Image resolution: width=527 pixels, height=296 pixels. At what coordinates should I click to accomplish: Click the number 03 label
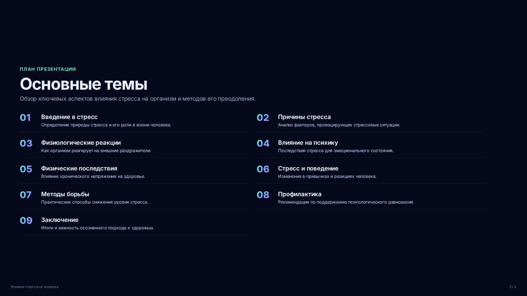(26, 144)
